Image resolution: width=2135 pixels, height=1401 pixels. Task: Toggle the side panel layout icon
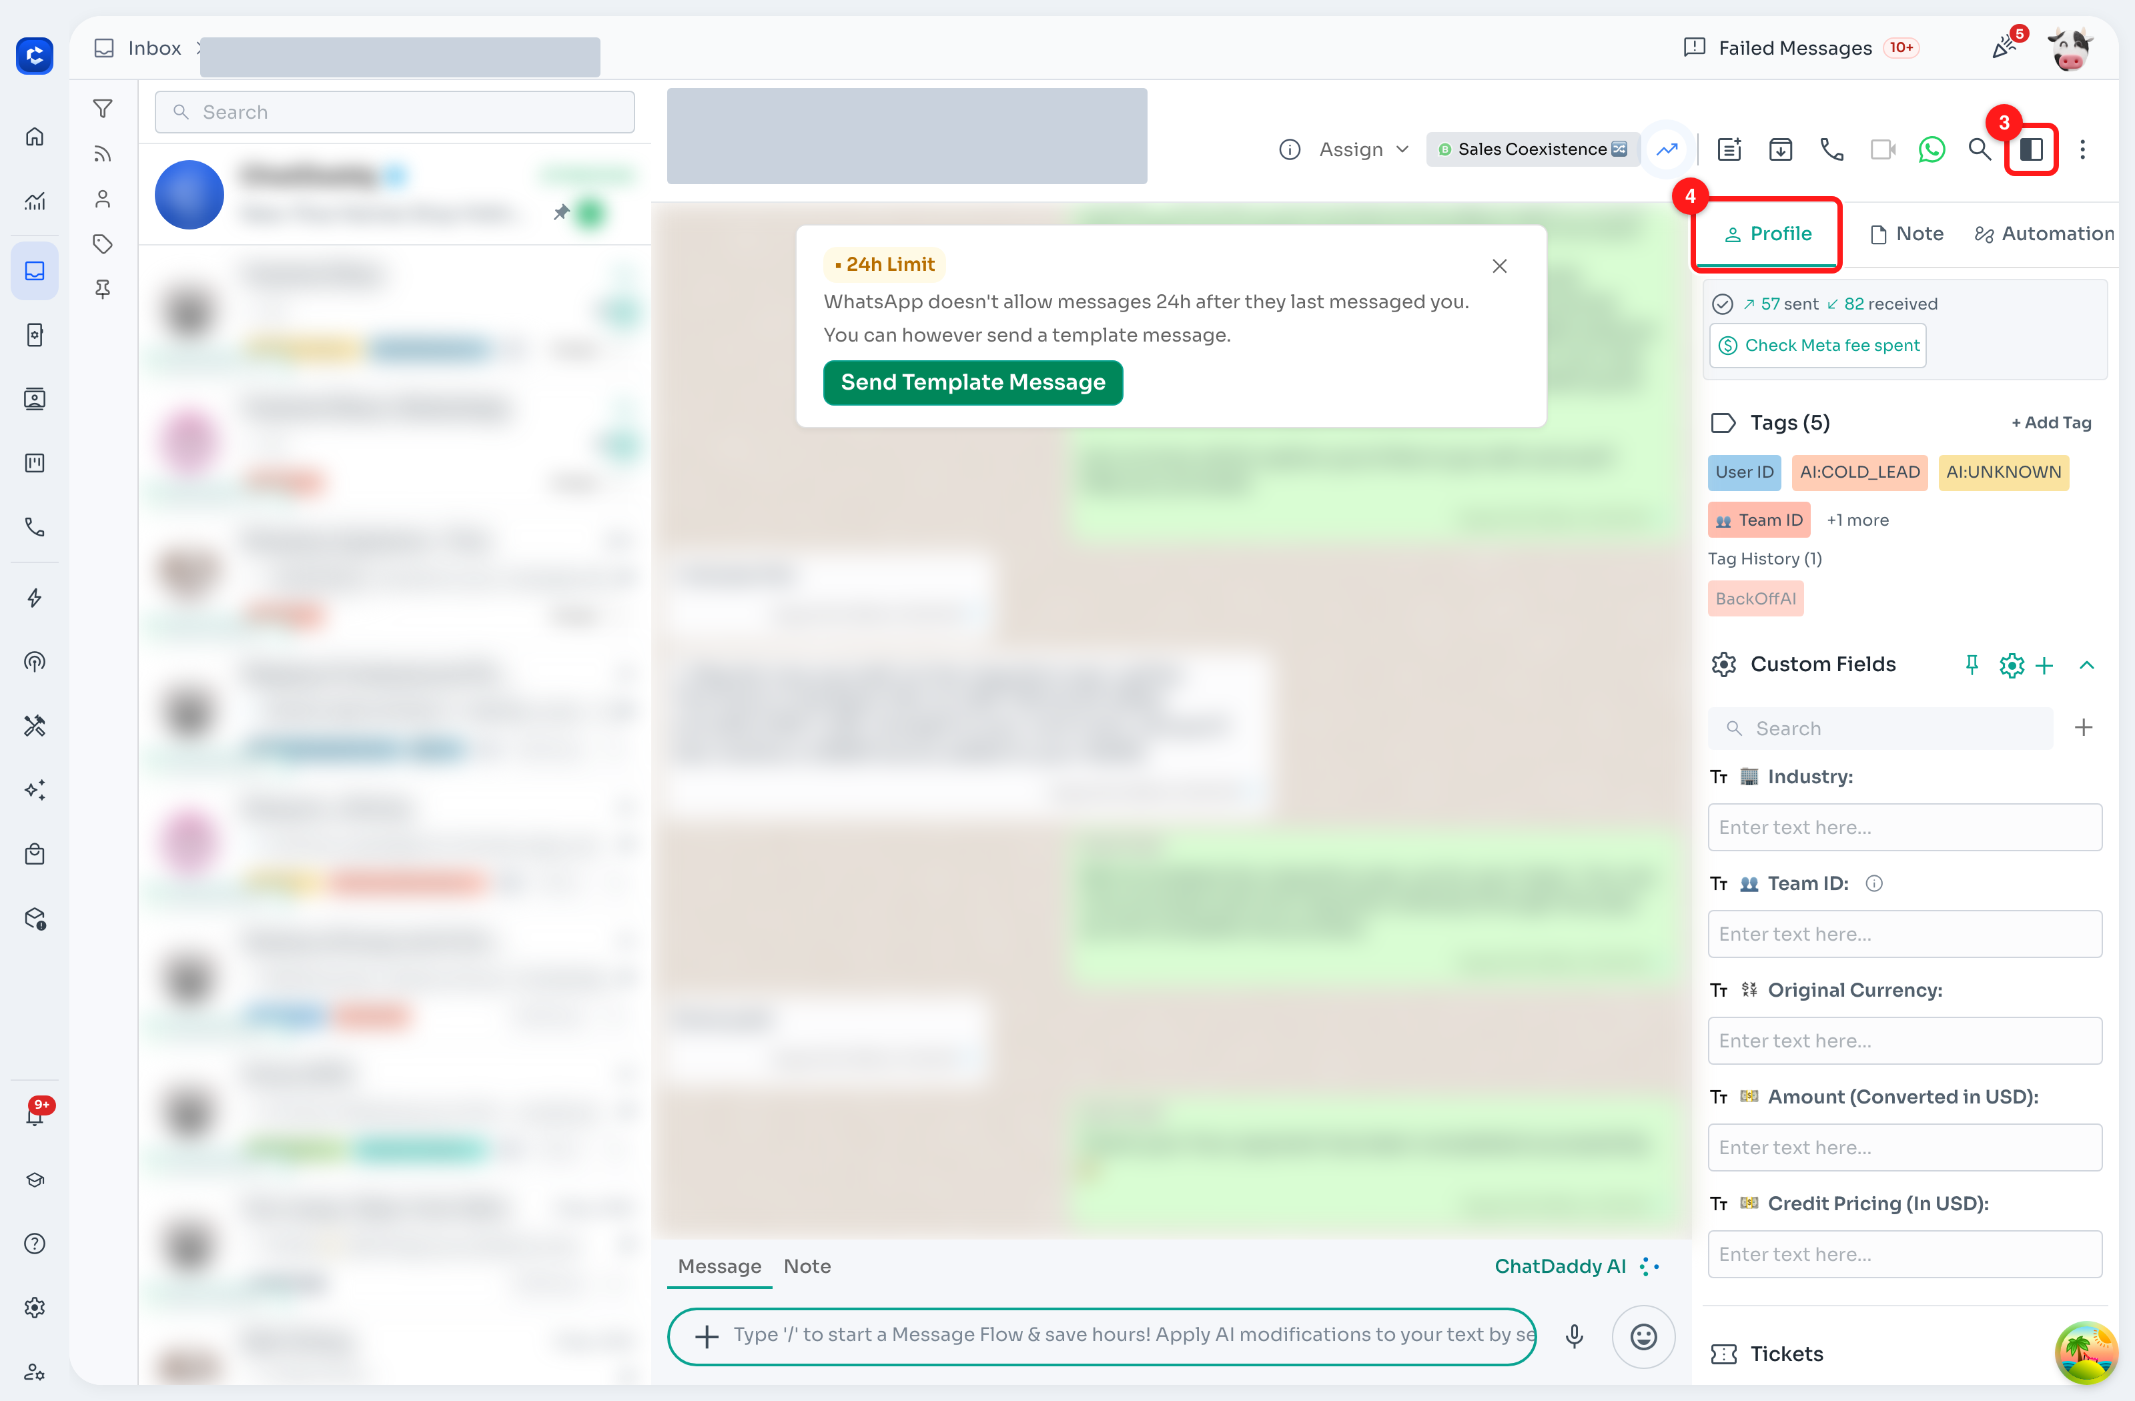point(2031,149)
